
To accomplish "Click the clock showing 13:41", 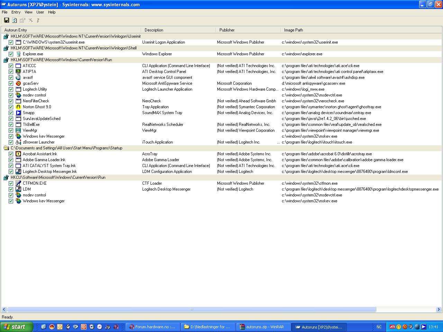I will point(433,327).
